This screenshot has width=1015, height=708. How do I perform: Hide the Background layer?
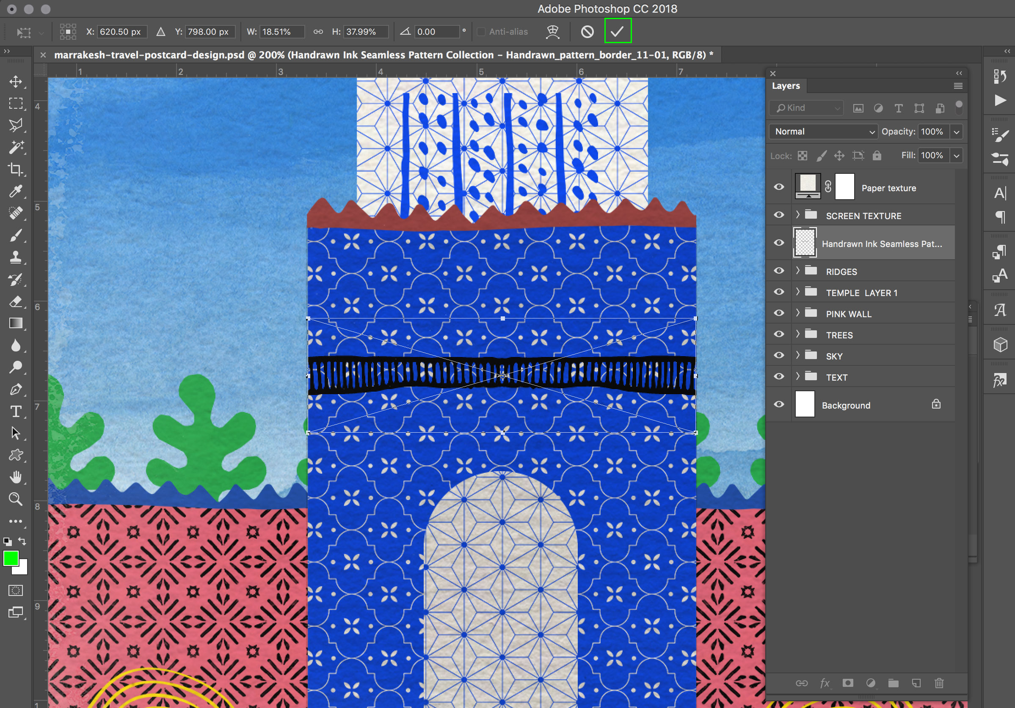tap(780, 405)
